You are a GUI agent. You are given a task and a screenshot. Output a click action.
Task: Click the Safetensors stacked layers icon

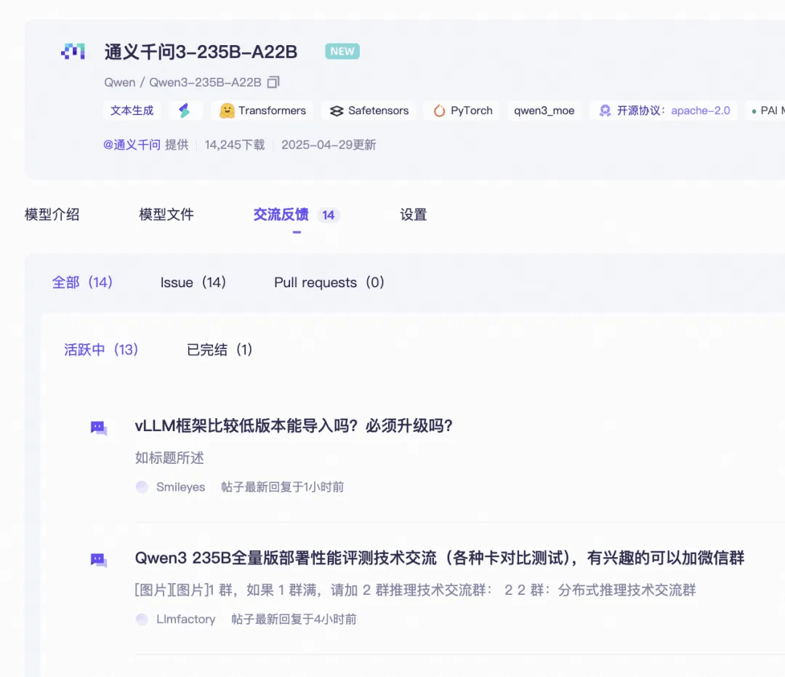coord(337,111)
